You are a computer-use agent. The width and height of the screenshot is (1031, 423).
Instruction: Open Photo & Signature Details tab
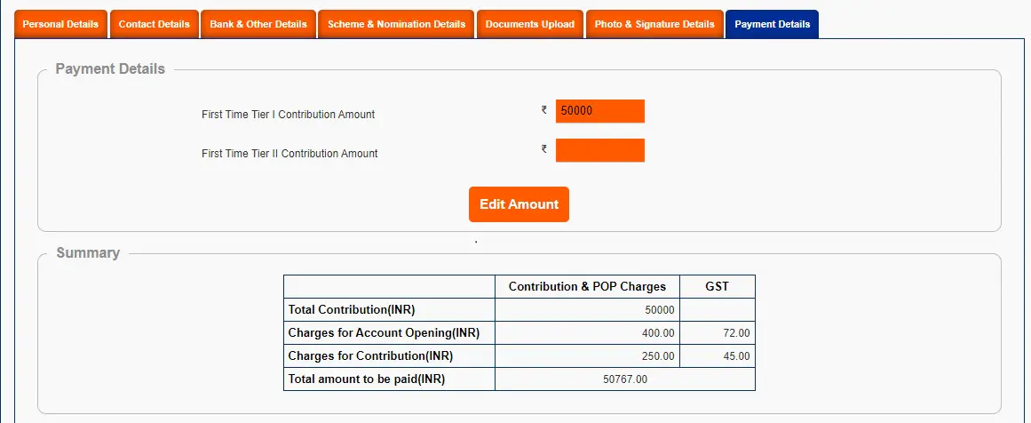pos(654,24)
